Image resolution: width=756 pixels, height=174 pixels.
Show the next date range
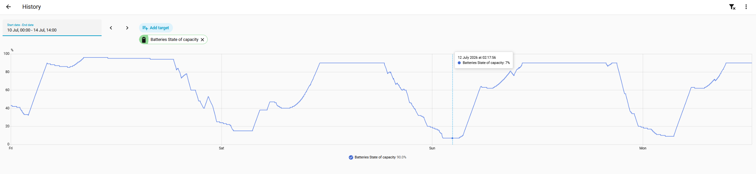[x=127, y=28]
